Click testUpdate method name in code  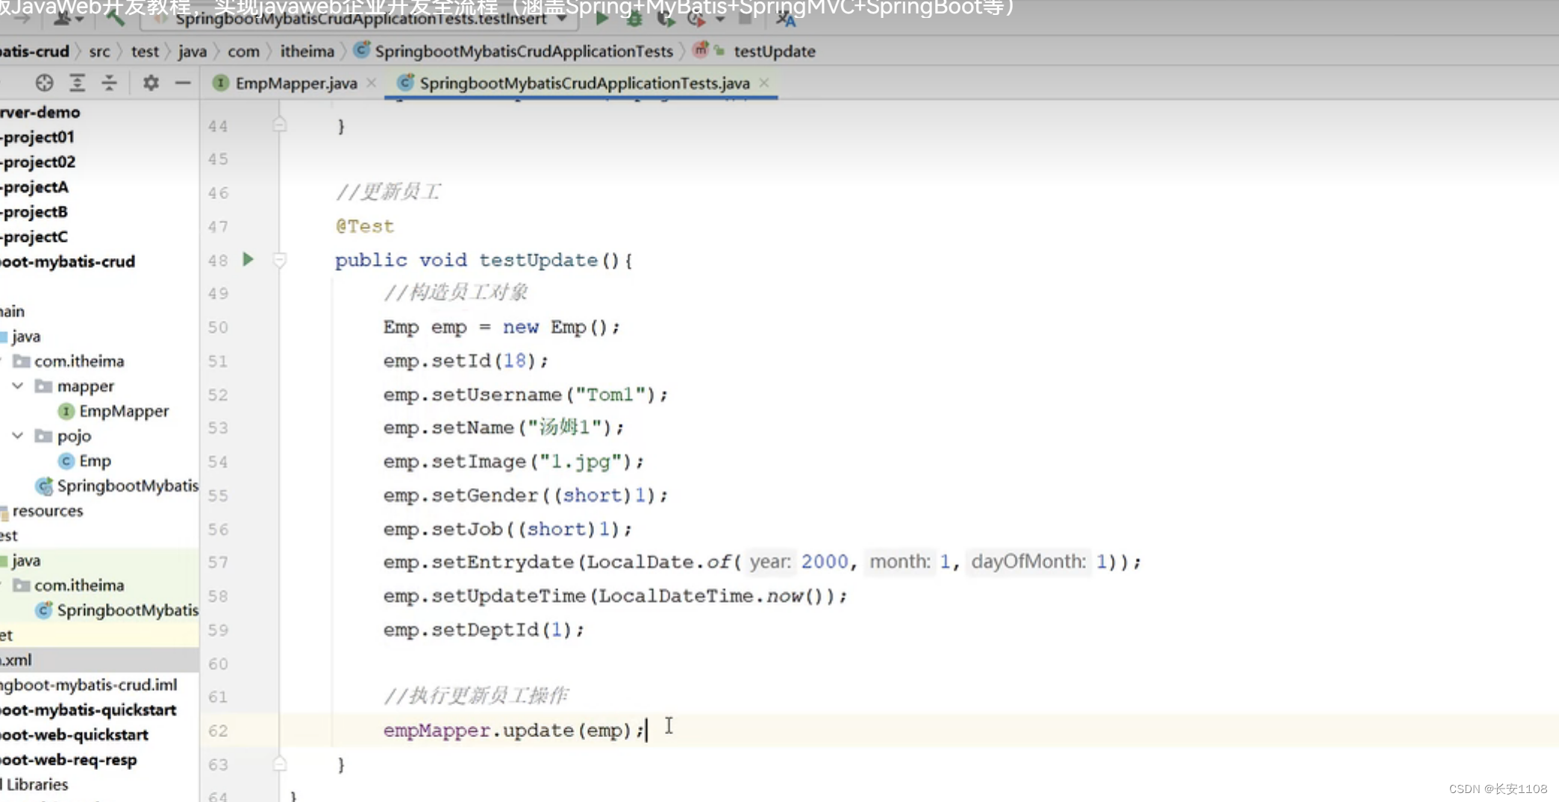538,260
